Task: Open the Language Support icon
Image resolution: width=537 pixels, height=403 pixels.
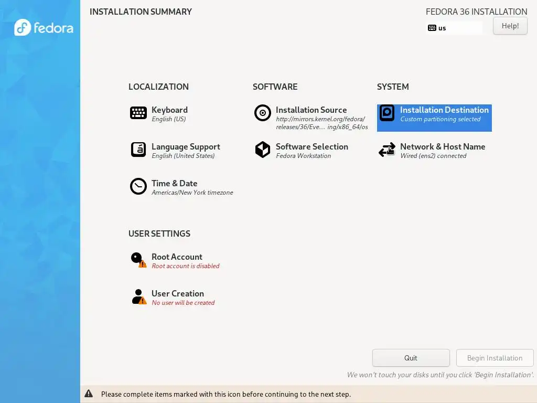Action: (138, 150)
